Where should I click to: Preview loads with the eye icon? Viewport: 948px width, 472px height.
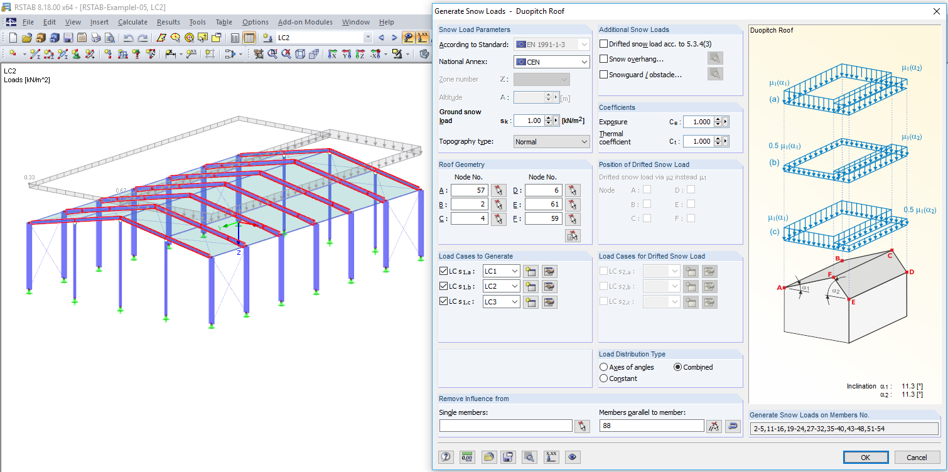[572, 457]
